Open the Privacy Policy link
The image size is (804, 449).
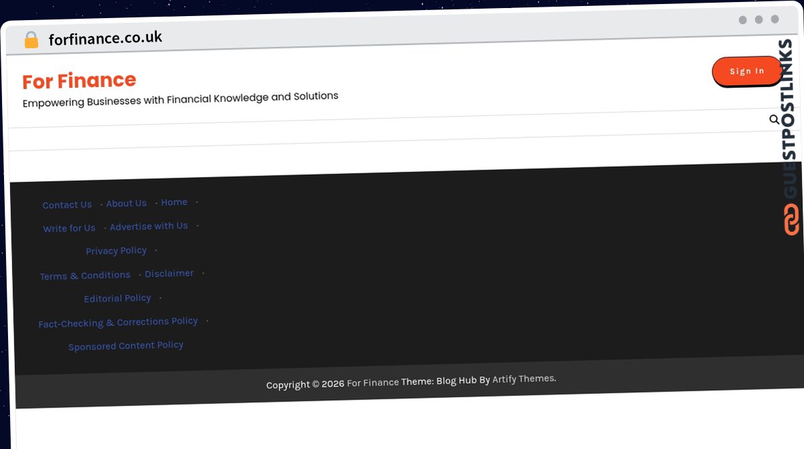[x=116, y=251]
